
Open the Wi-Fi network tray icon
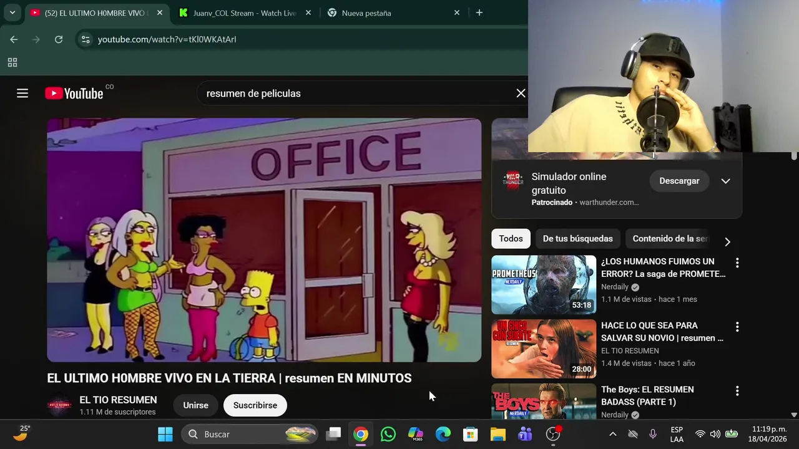[700, 434]
